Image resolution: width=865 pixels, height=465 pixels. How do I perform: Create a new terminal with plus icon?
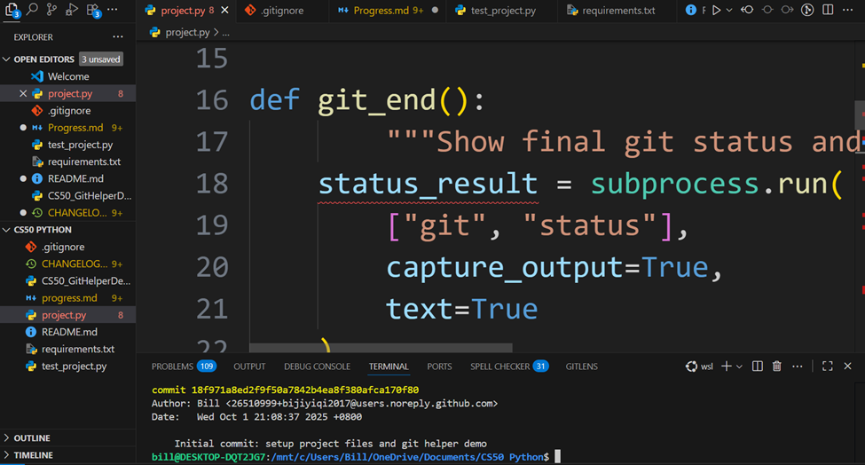(726, 366)
